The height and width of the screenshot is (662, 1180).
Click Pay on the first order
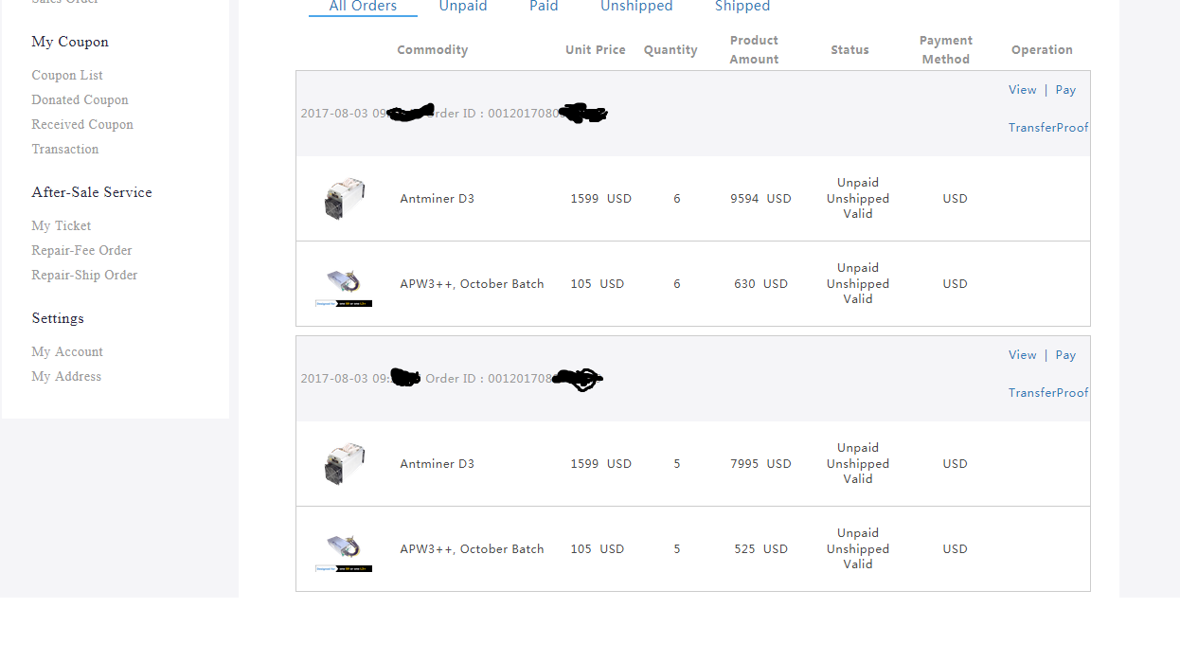point(1065,90)
